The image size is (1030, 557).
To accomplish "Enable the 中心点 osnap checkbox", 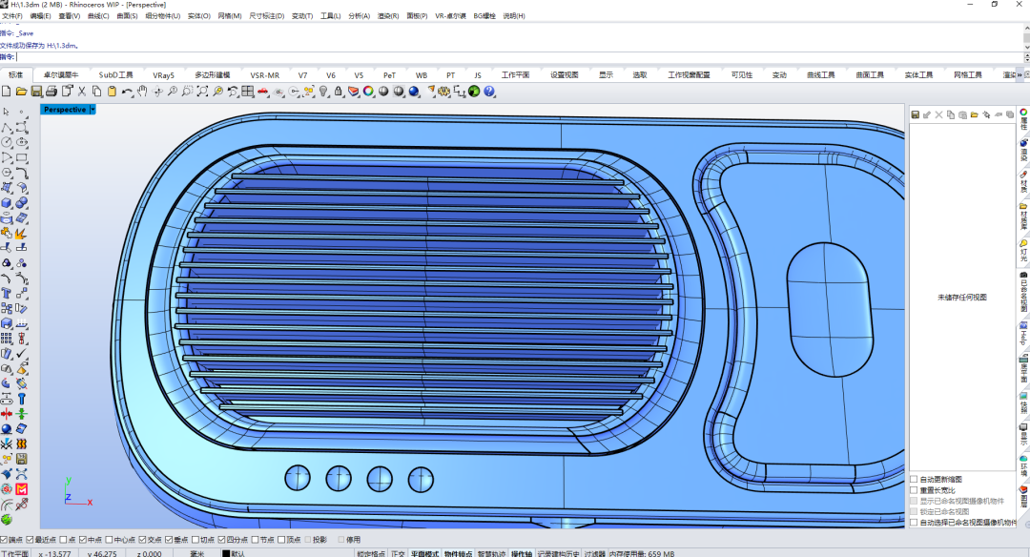I will point(109,540).
